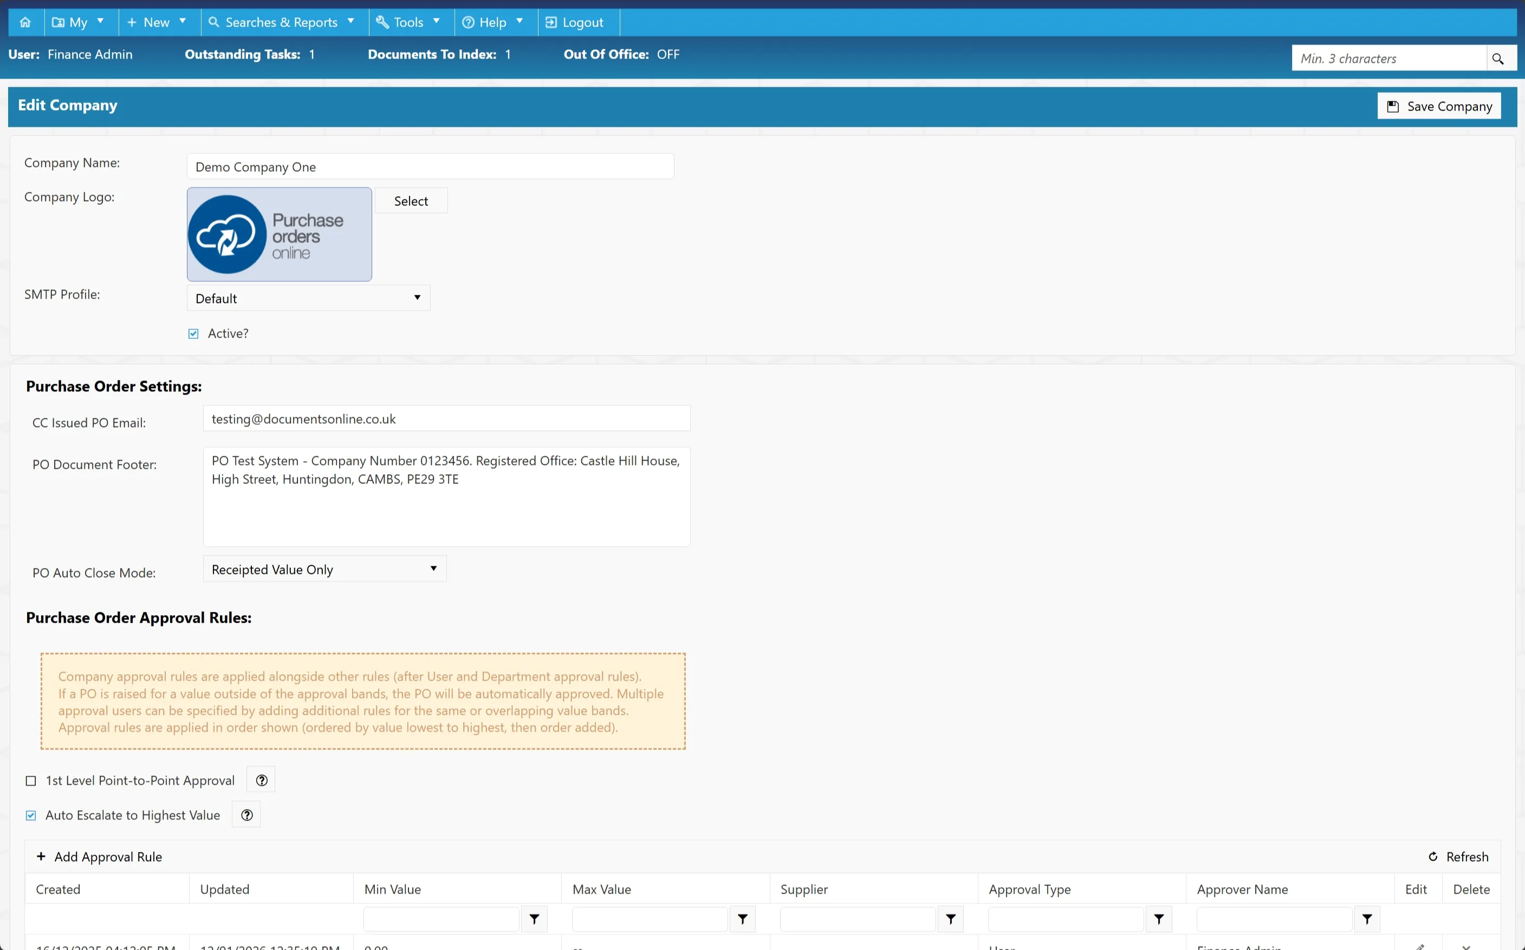Click Supplier filter text box

click(x=858, y=919)
